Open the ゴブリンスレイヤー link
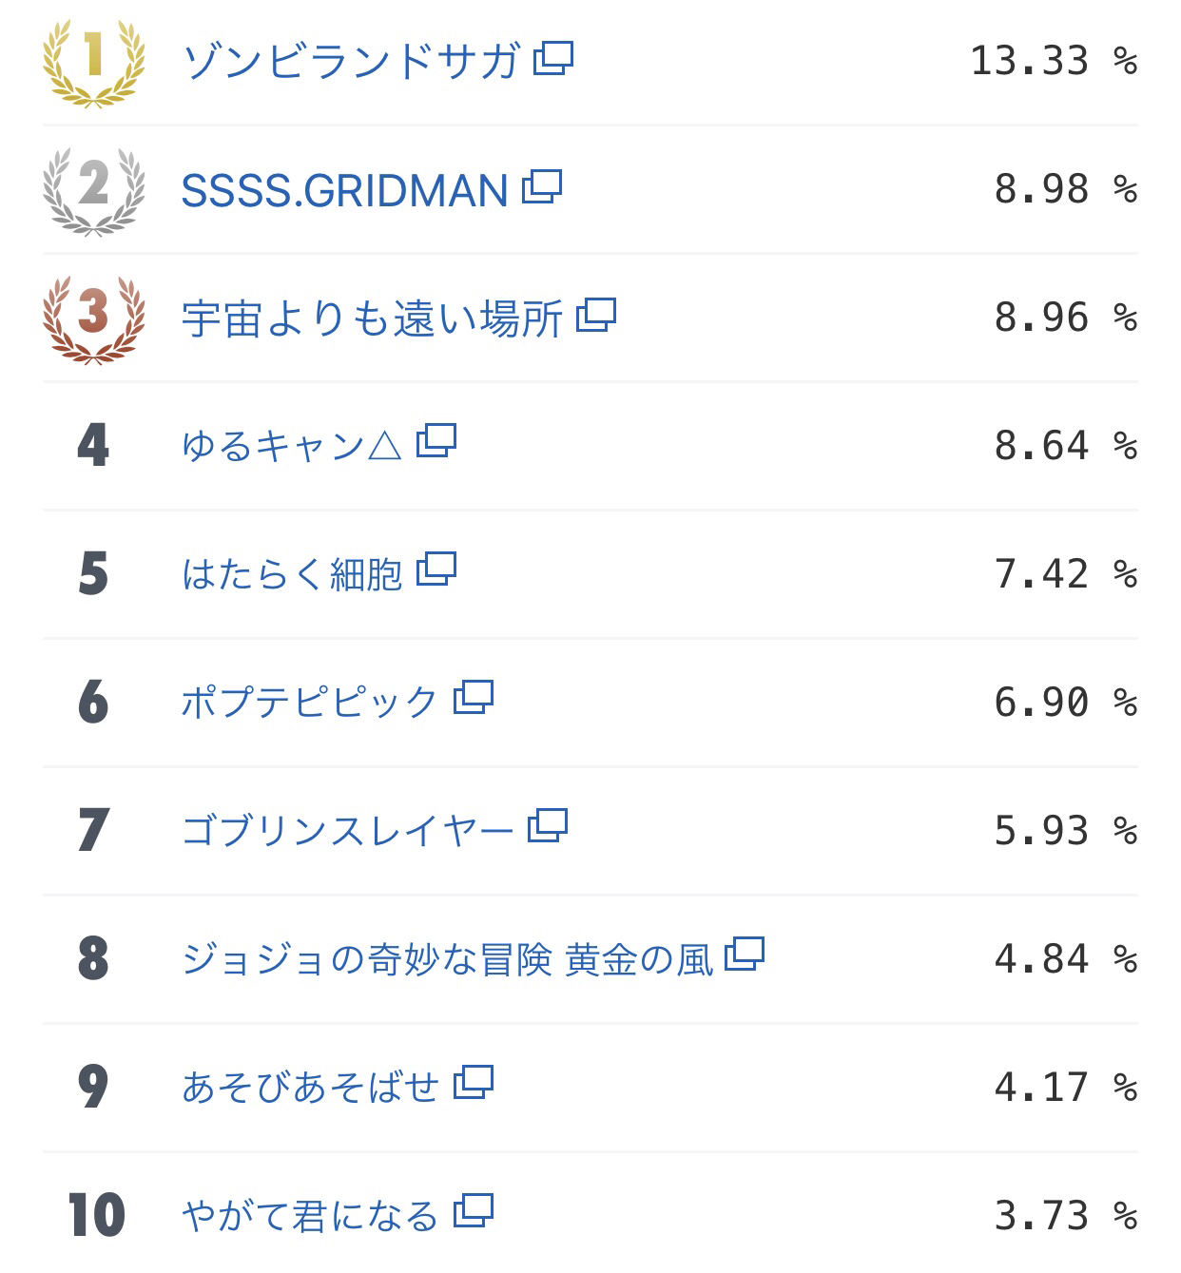This screenshot has height=1273, width=1181. click(x=347, y=831)
